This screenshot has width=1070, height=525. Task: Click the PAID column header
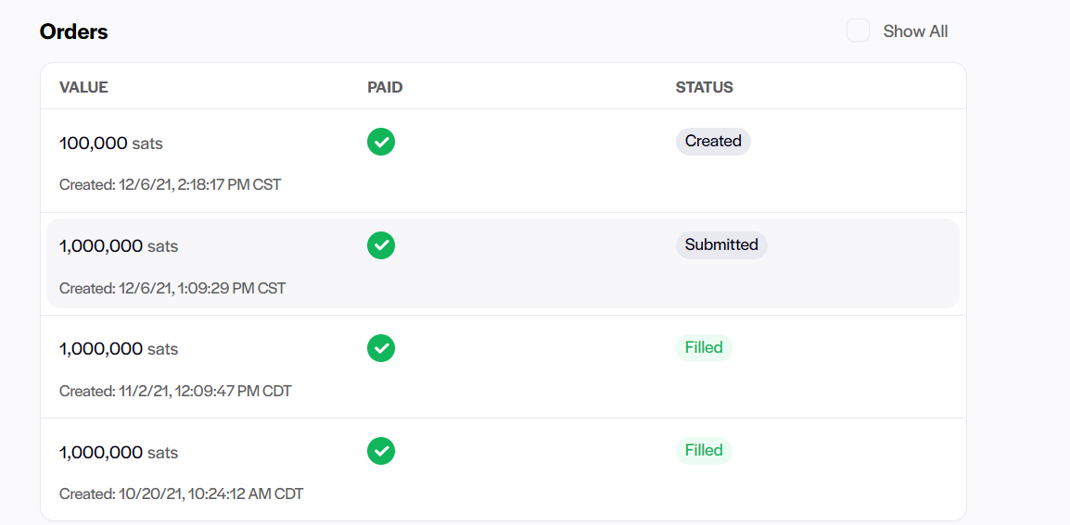click(385, 88)
